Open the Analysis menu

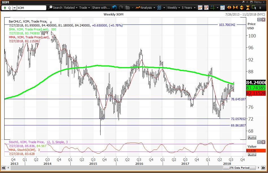pos(145,8)
